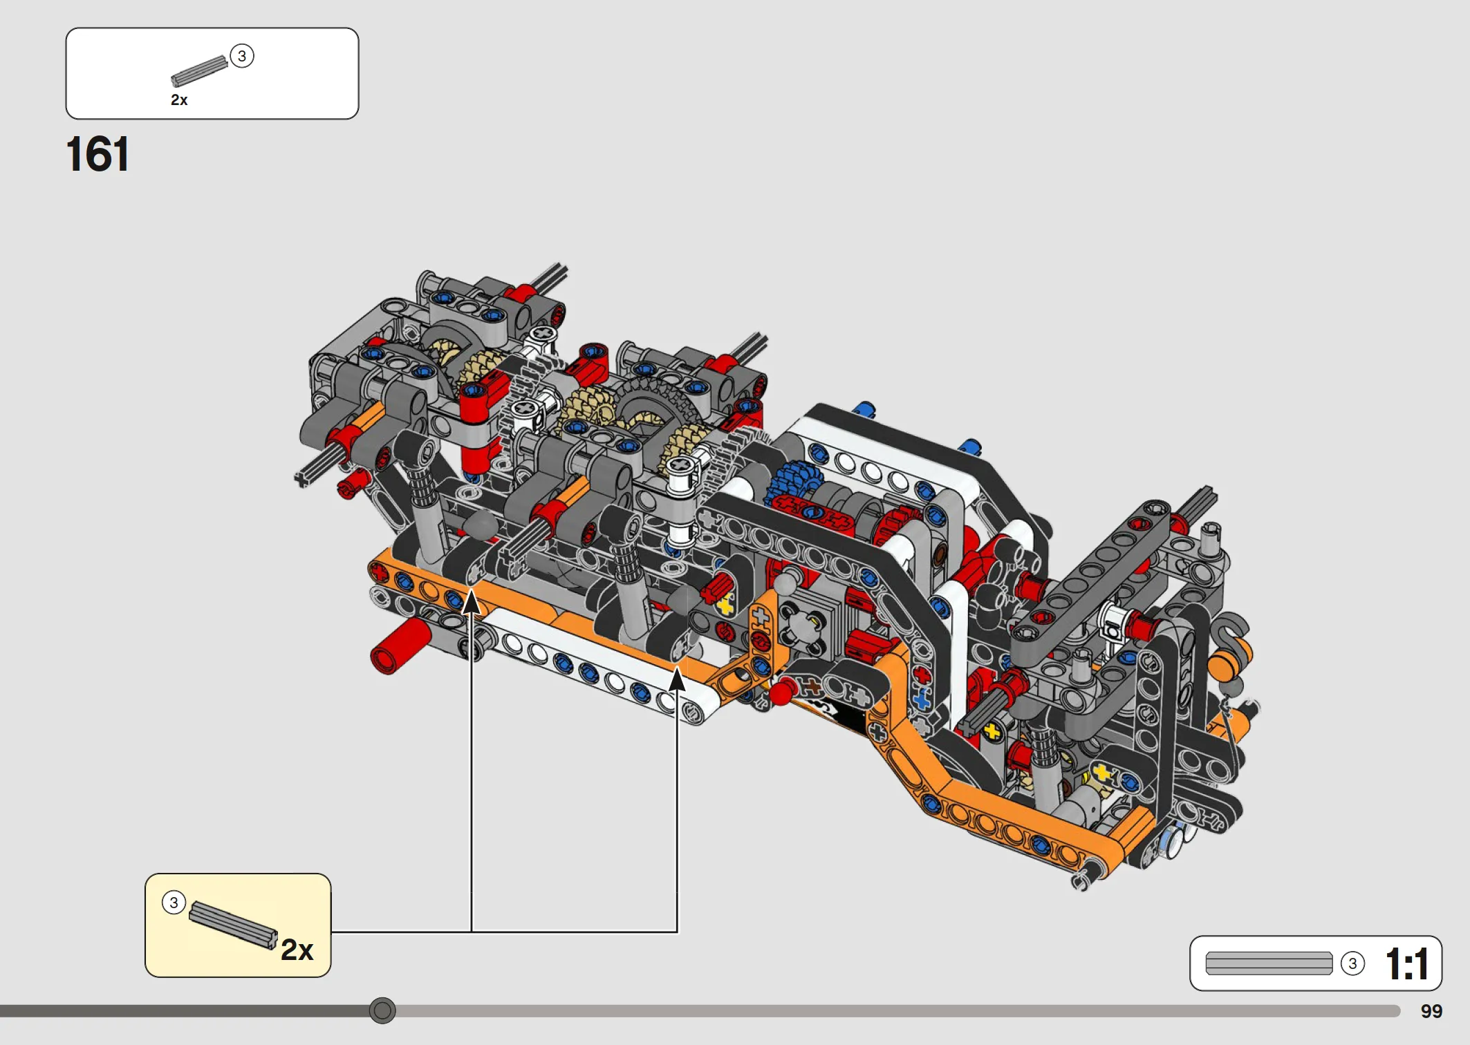The height and width of the screenshot is (1045, 1470).
Task: Click the page progress slider handle
Action: coord(382,1010)
